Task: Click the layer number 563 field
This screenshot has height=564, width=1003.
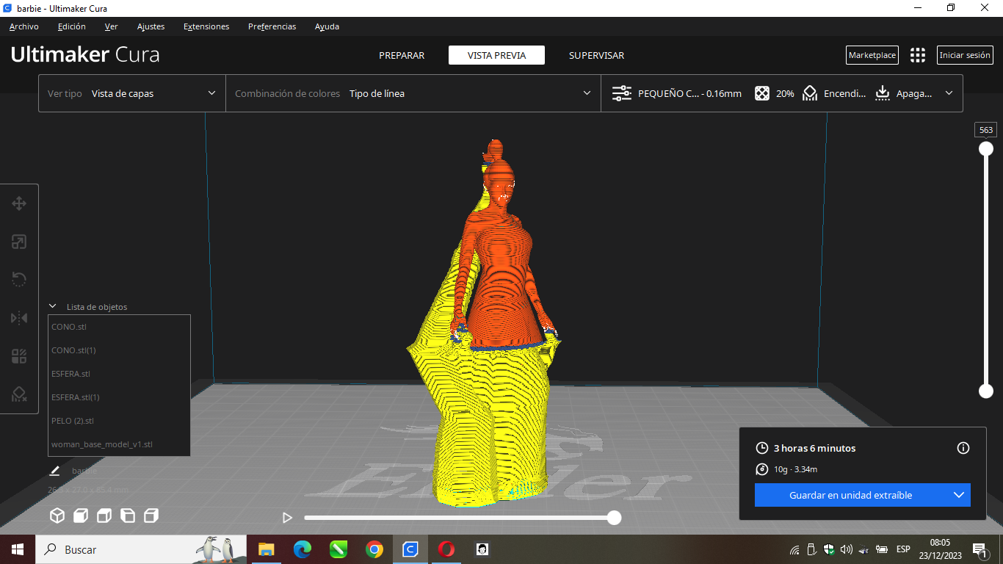Action: click(x=986, y=130)
